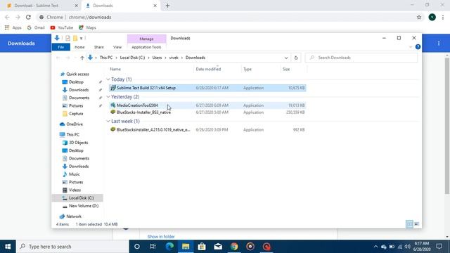Open a new Chrome tab
This screenshot has width=450, height=253.
point(167,6)
